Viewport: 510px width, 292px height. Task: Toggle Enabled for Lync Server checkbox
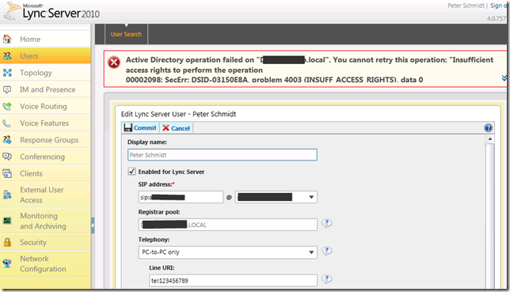[131, 172]
